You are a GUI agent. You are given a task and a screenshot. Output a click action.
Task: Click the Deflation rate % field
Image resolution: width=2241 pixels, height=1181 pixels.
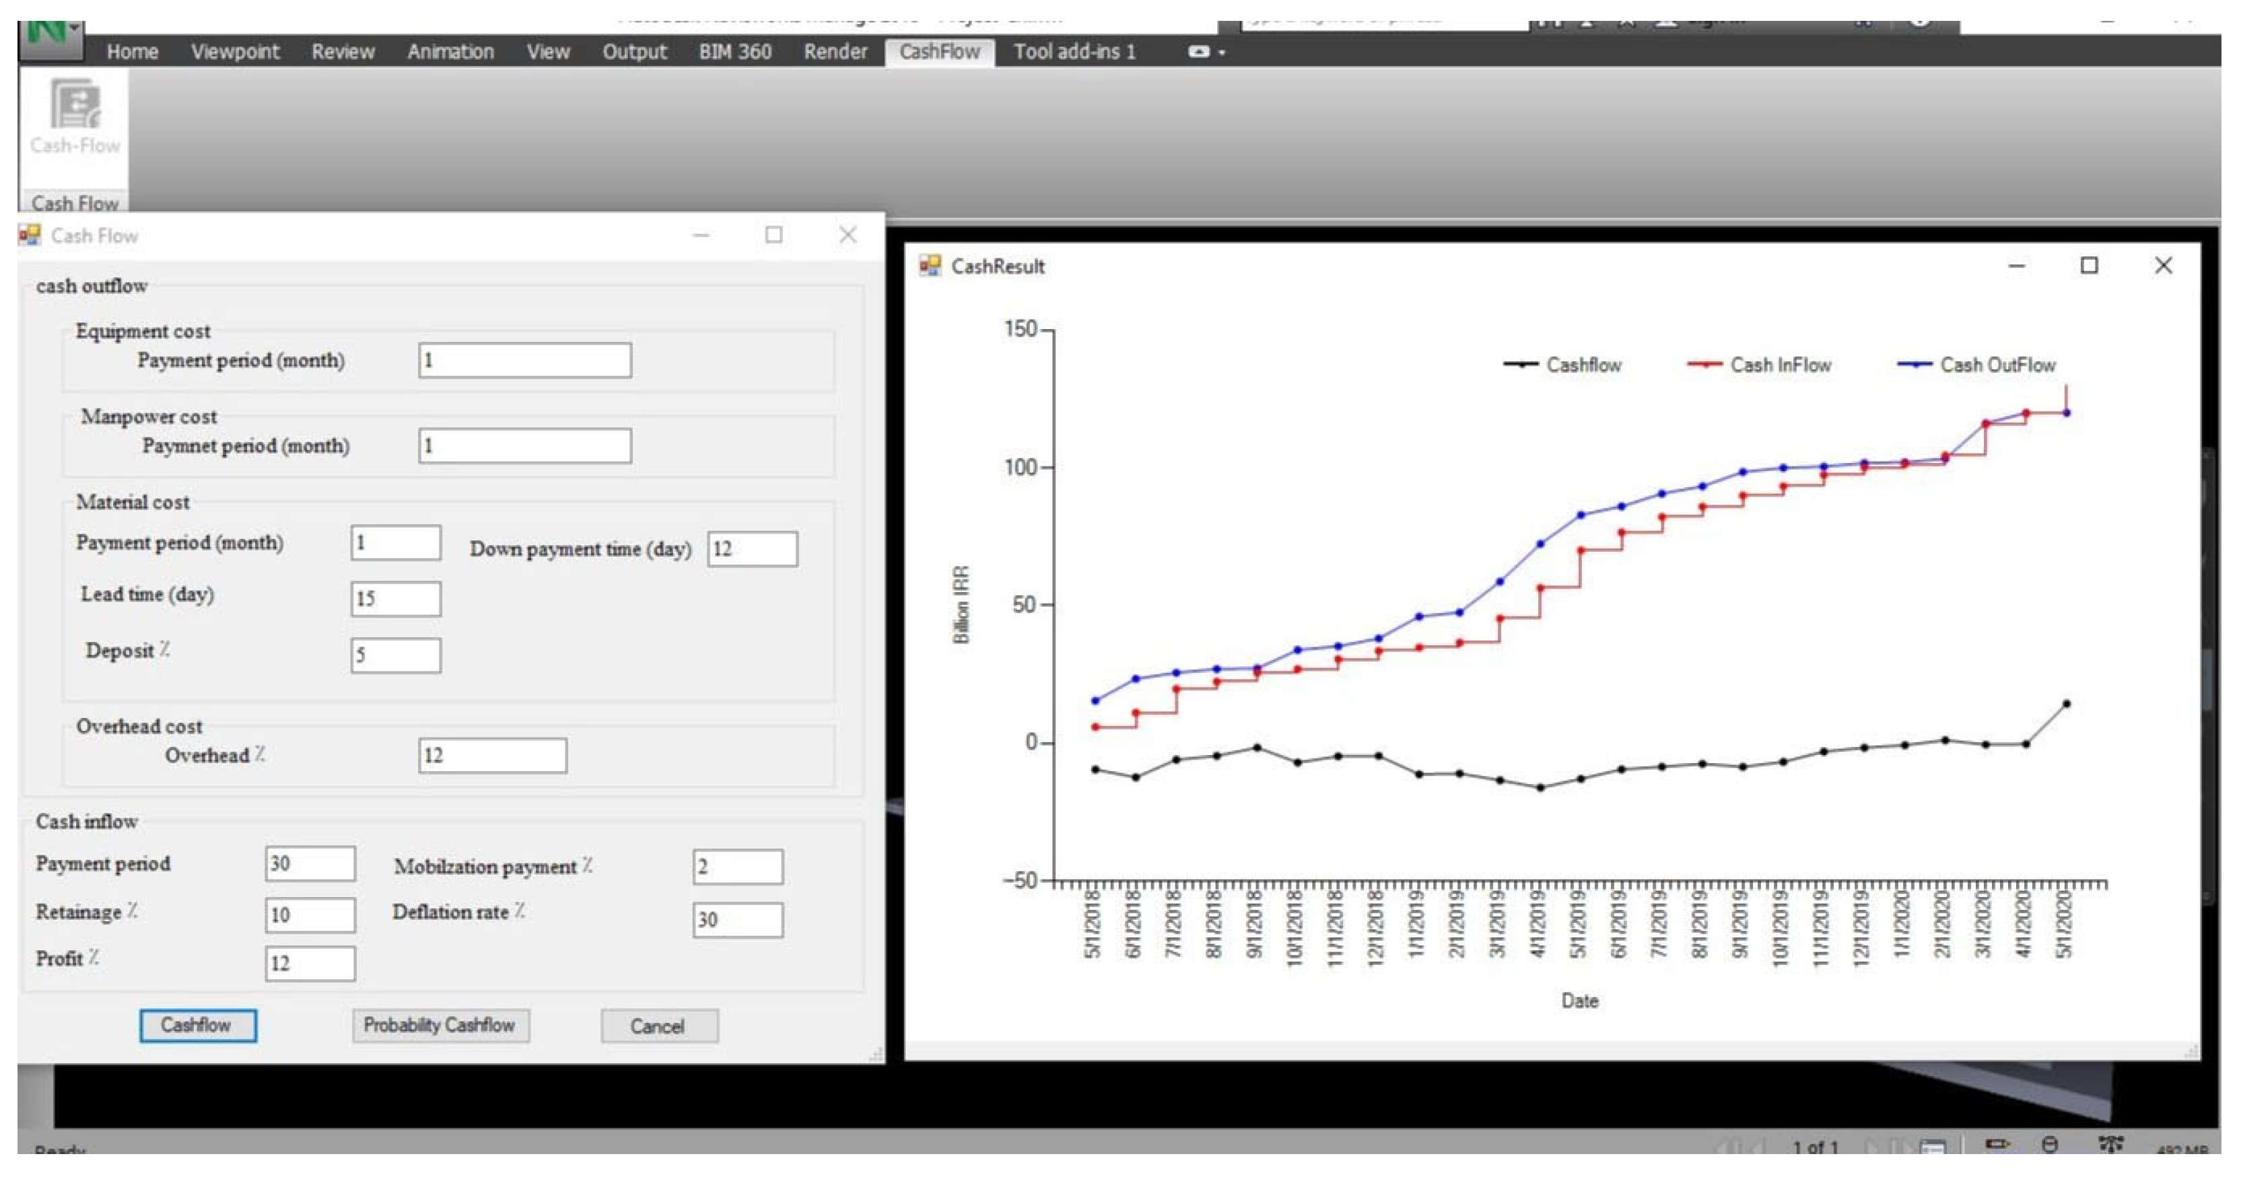(x=737, y=920)
